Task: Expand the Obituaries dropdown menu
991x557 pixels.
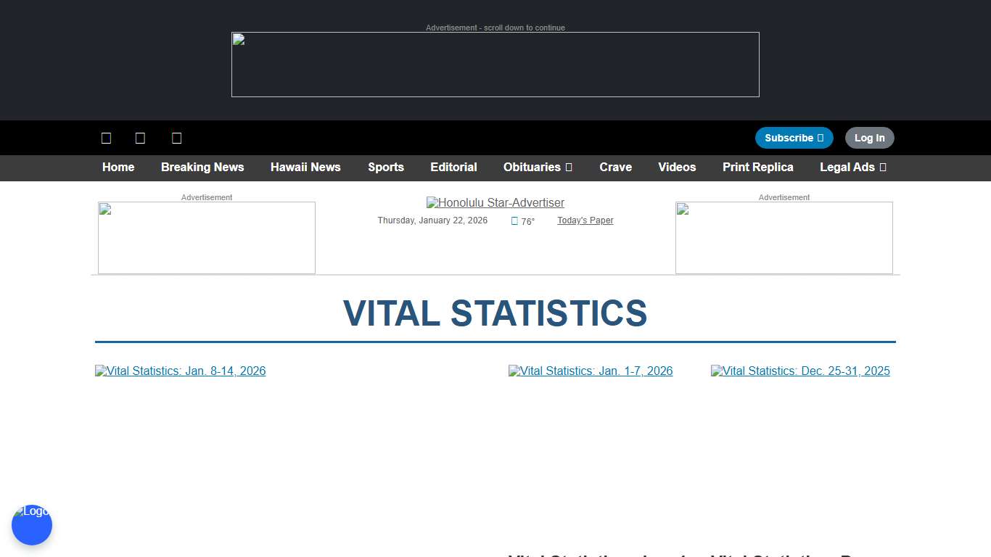Action: 538,168
